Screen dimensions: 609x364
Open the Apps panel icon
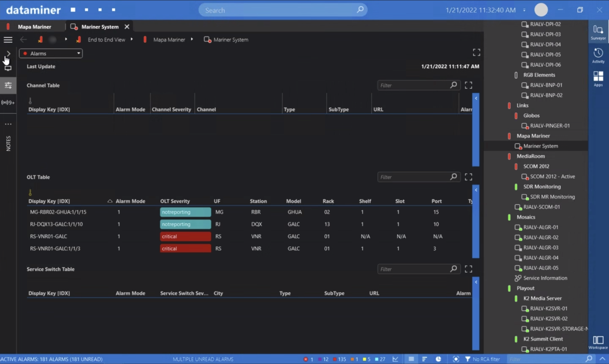[x=598, y=78]
